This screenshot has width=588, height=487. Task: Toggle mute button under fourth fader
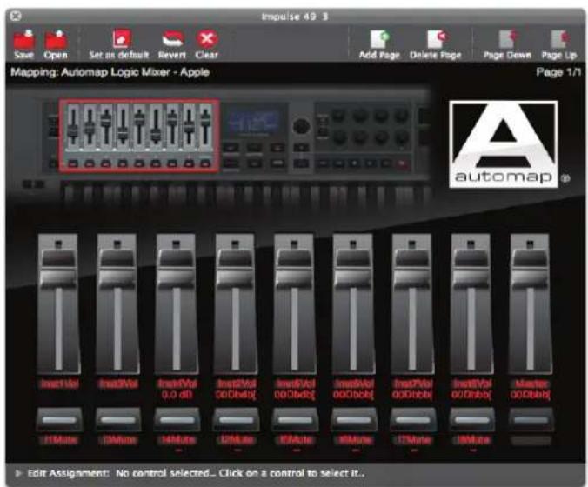pyautogui.click(x=236, y=419)
